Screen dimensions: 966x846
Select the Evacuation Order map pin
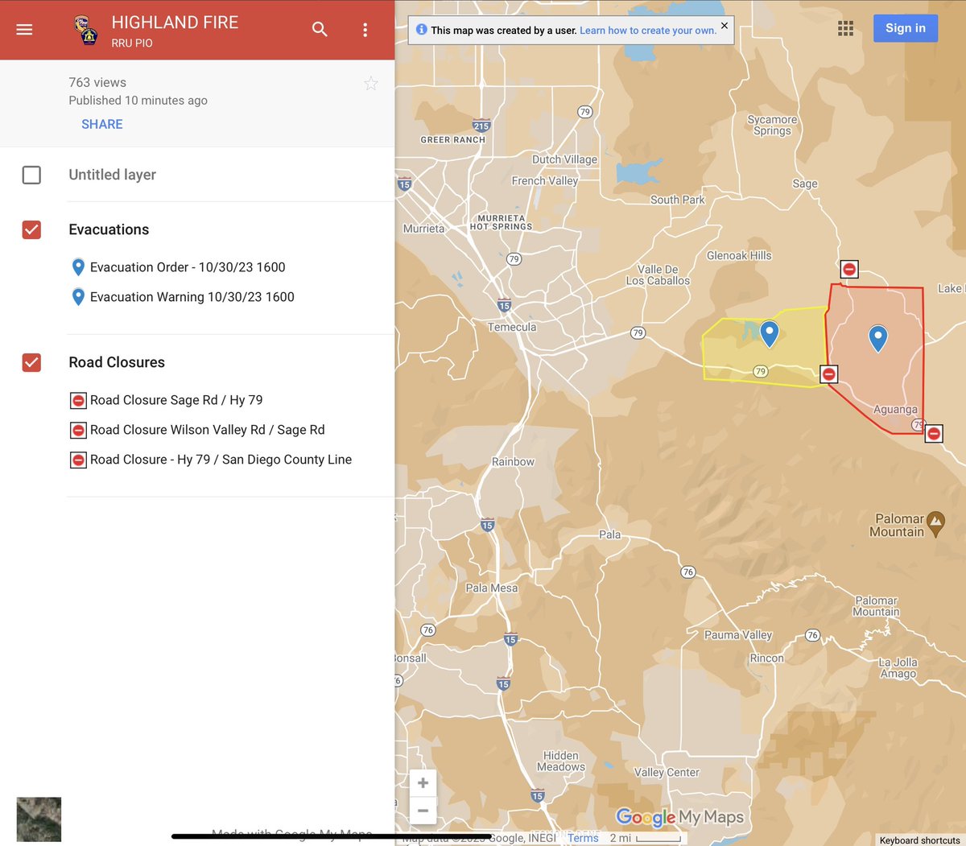pos(877,338)
